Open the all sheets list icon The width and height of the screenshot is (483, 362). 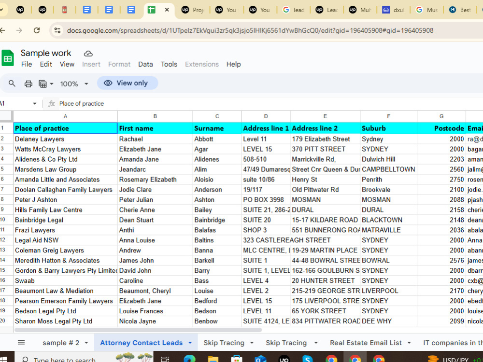21,342
